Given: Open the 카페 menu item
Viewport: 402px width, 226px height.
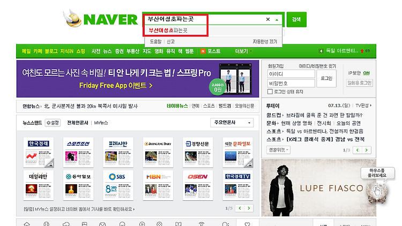Looking at the screenshot, I should [x=38, y=51].
